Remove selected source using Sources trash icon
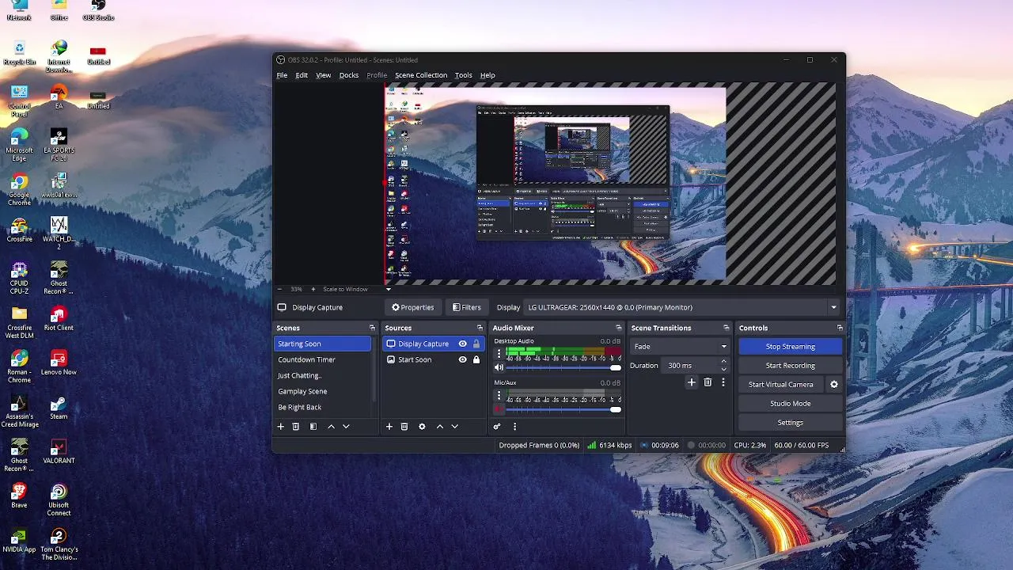This screenshot has height=570, width=1013. 404,427
